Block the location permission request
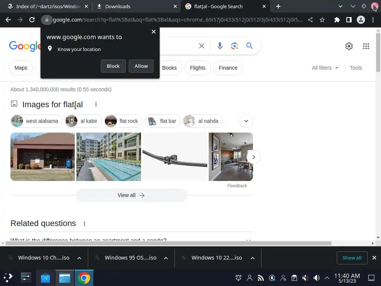The image size is (381, 286). point(113,66)
